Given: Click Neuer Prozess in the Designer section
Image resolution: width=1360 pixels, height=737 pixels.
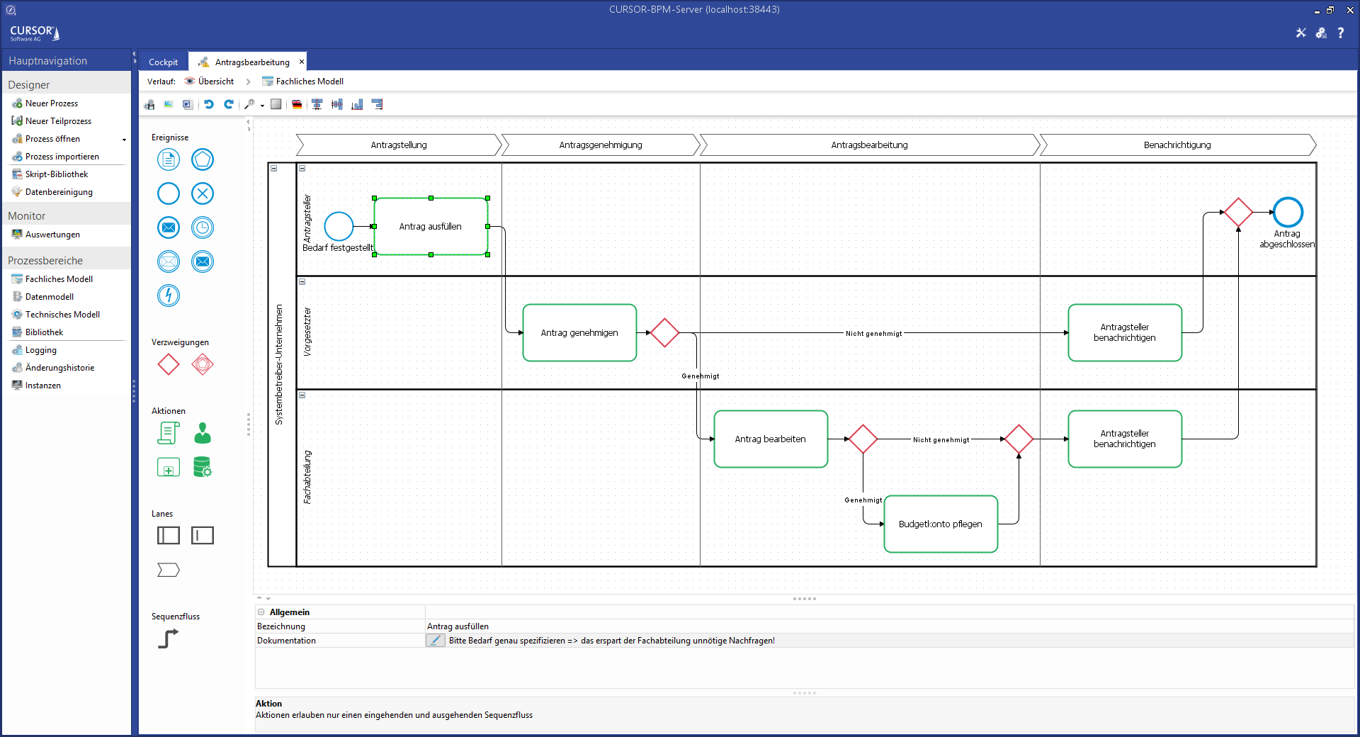Looking at the screenshot, I should tap(51, 103).
